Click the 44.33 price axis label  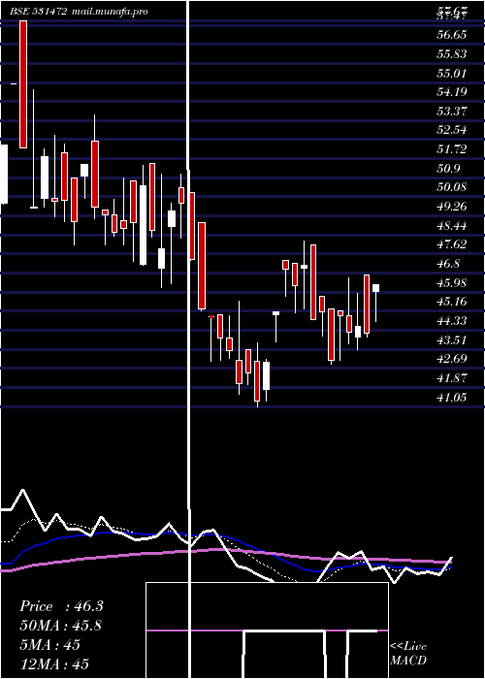[x=452, y=321]
